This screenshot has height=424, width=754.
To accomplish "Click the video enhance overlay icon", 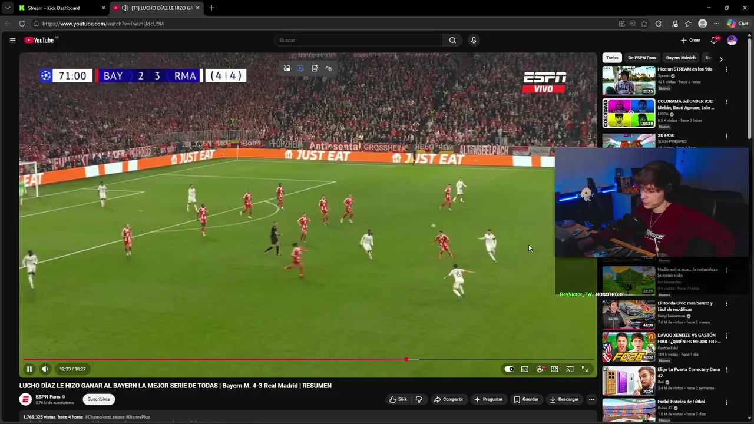I will (300, 68).
